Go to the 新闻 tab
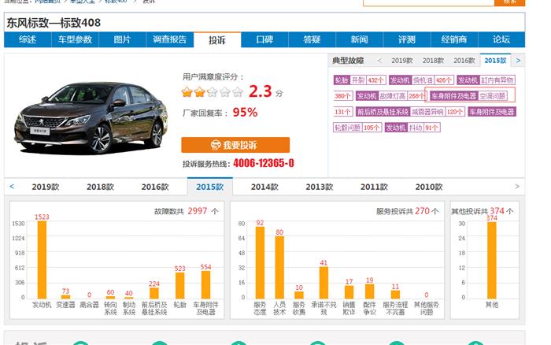 coord(360,39)
